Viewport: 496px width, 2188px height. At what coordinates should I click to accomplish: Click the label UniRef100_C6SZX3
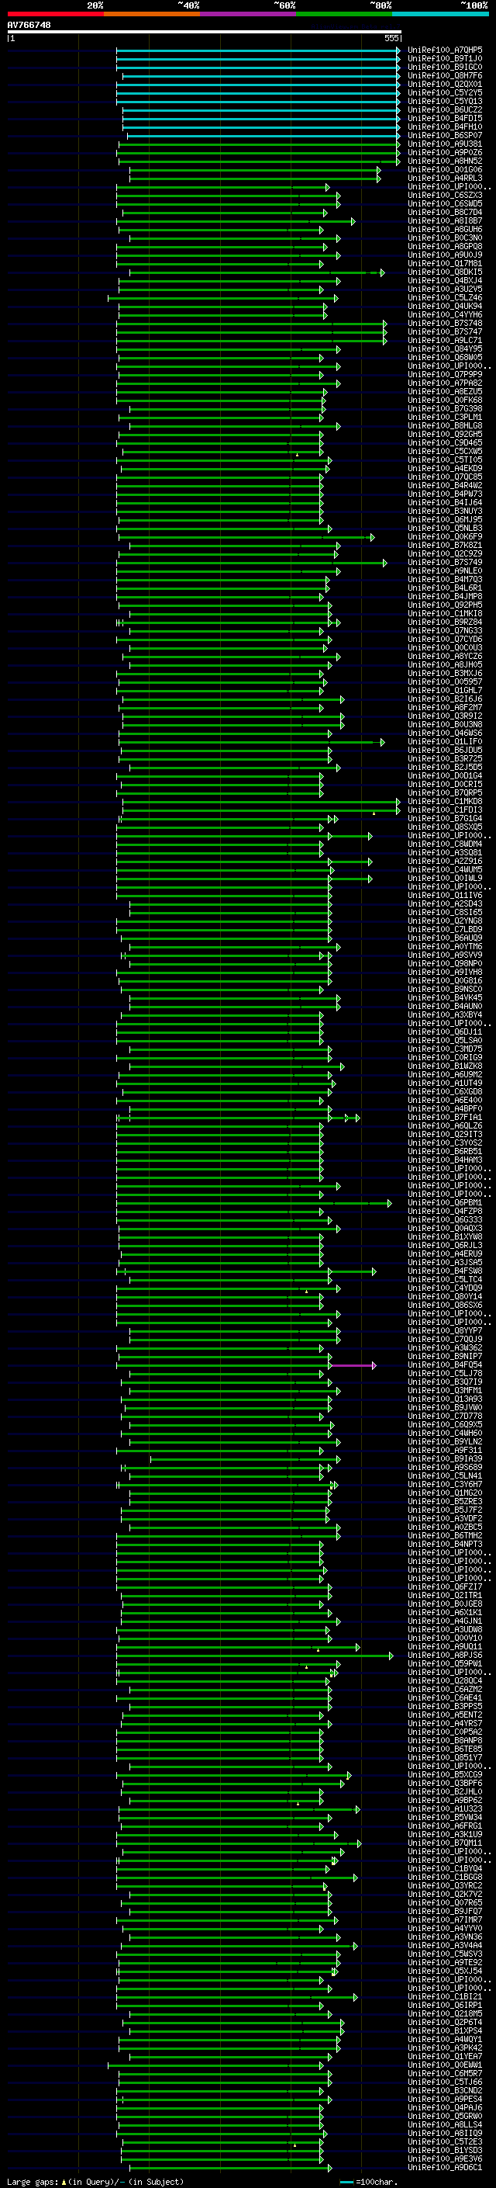pyautogui.click(x=445, y=196)
